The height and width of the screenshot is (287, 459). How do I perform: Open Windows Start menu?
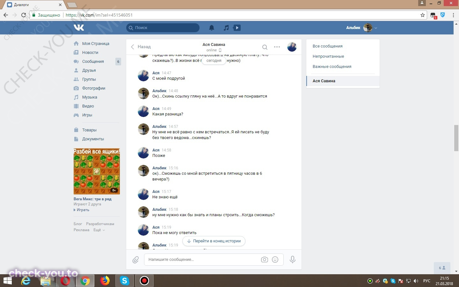(x=7, y=281)
